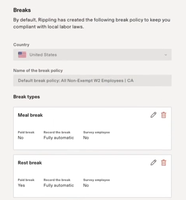Click Meal break's Paid break No value
The height and width of the screenshot is (200, 186).
click(21, 138)
